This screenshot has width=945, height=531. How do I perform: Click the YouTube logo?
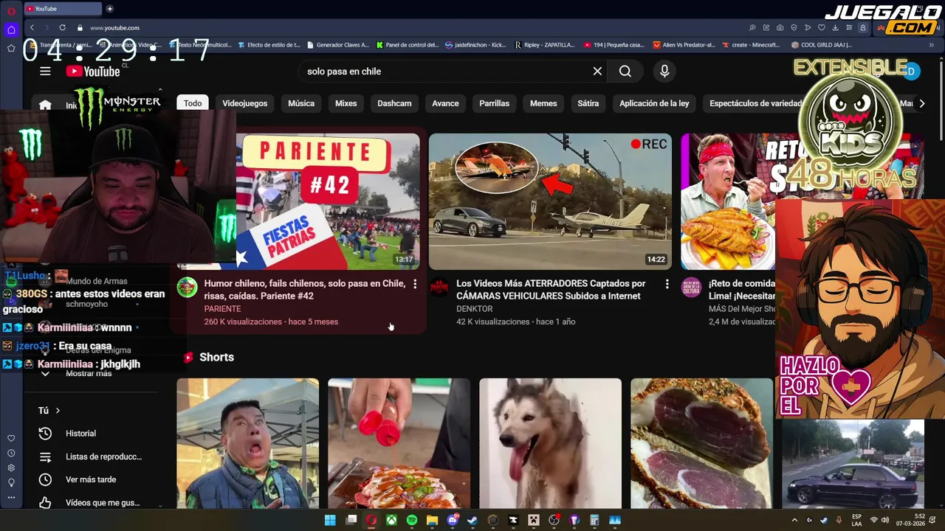[93, 72]
